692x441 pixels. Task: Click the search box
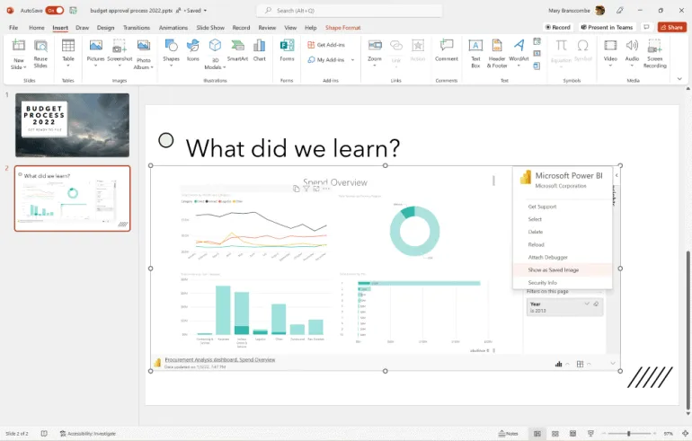click(x=350, y=11)
